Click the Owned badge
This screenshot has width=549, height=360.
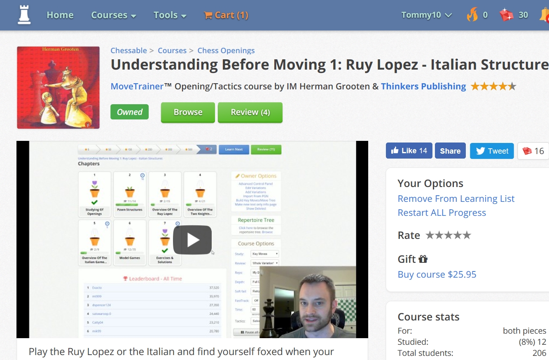[x=129, y=112]
